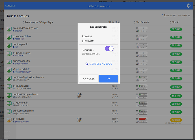Image resolution: width=195 pixels, height=140 pixels.
Task: Click the orange 879 320 block badge
Action: pos(176,120)
